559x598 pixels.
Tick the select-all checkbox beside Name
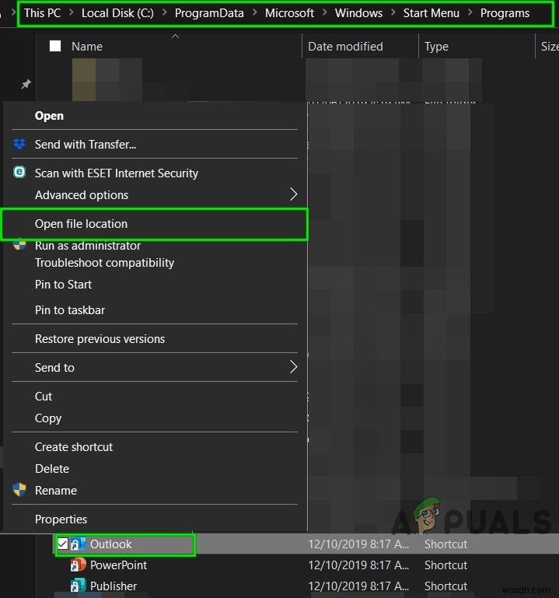coord(55,46)
